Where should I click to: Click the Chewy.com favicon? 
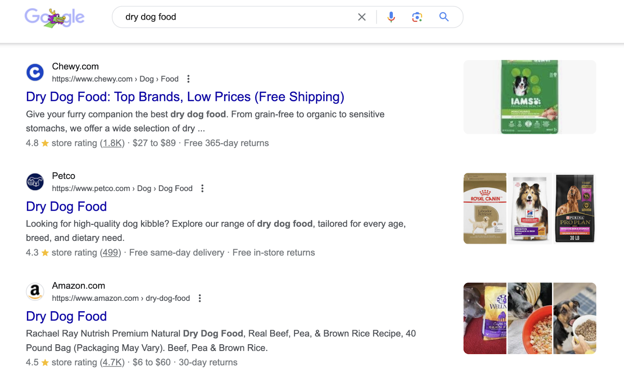[35, 72]
